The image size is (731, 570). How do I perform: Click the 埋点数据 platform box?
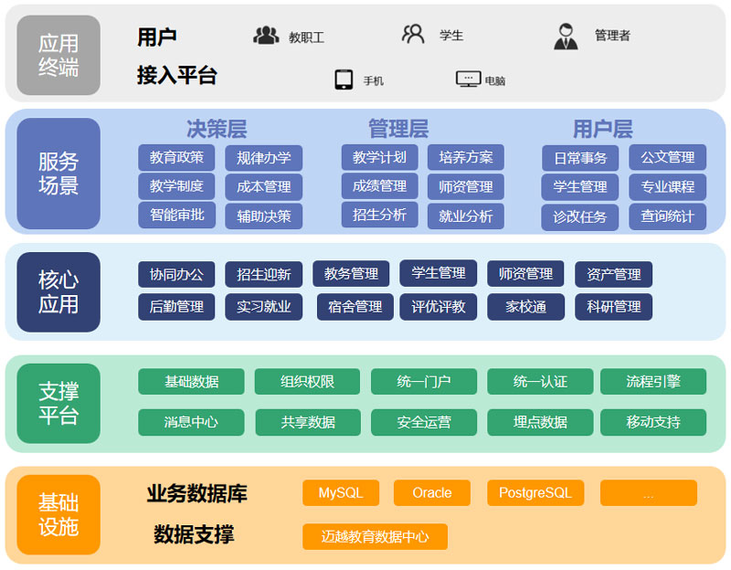tap(540, 422)
